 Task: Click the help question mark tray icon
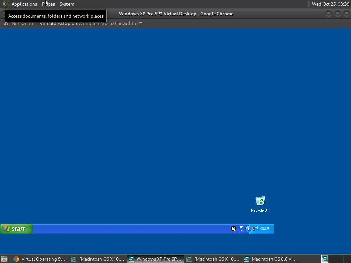233,228
